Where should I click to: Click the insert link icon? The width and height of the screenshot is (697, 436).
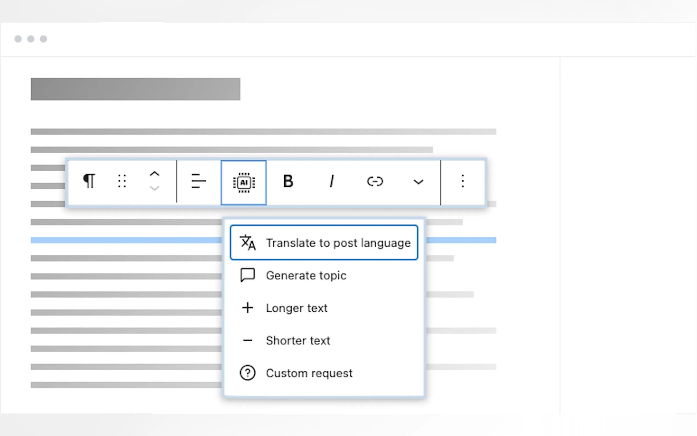(375, 181)
